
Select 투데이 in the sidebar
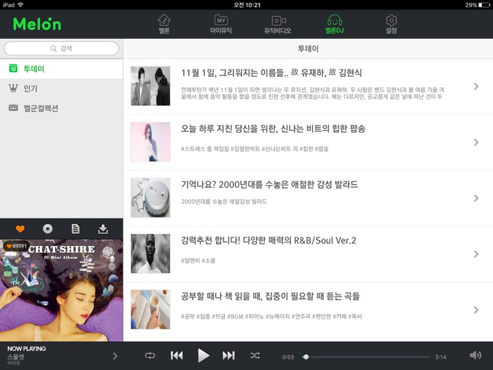tap(61, 69)
